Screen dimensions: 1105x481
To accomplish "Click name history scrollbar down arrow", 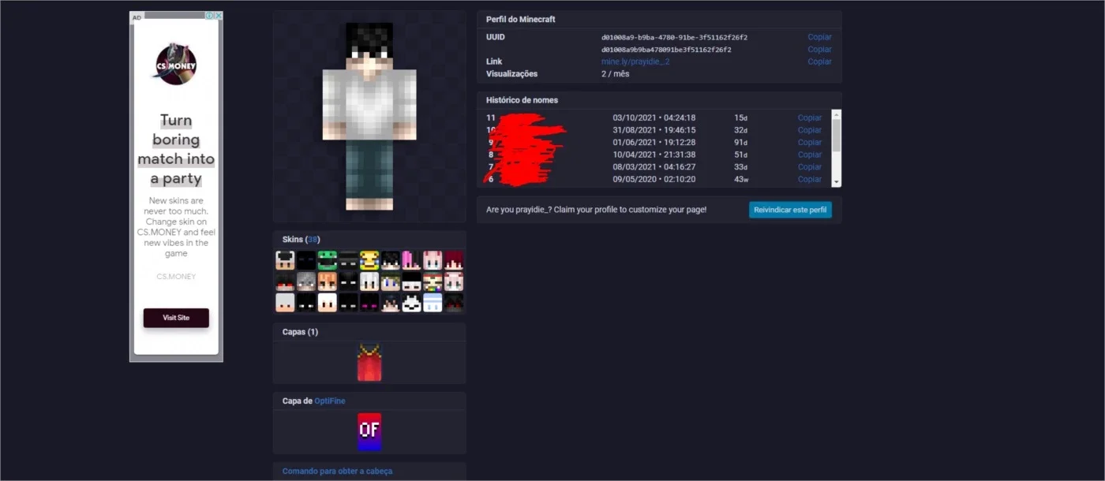I will [837, 182].
